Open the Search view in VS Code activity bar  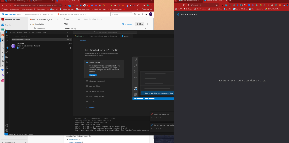[x=7, y=42]
